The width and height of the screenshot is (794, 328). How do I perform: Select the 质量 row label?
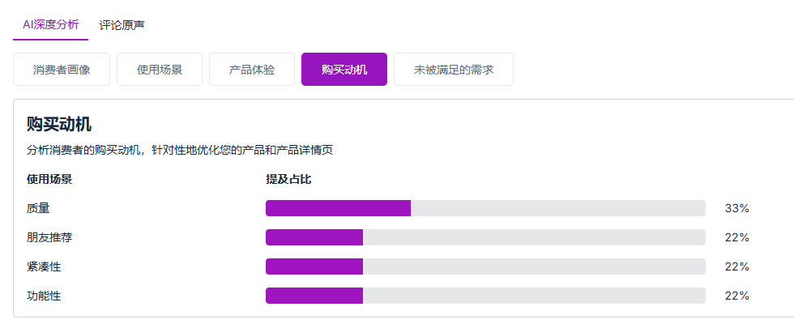38,208
